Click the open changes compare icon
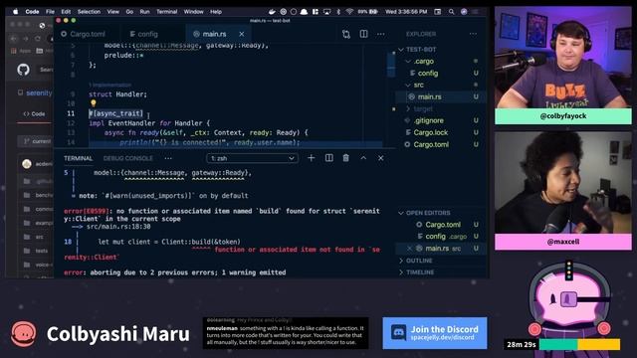The width and height of the screenshot is (637, 358). pyautogui.click(x=345, y=34)
